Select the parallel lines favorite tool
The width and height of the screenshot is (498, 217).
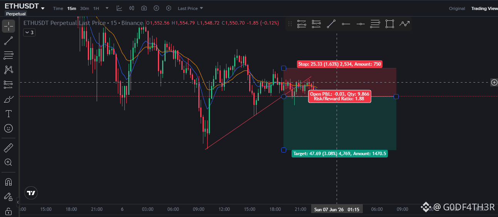click(x=375, y=24)
